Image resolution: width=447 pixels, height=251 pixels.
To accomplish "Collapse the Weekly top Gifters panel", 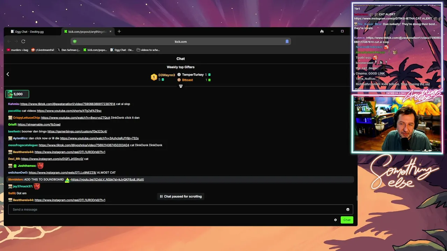I will (x=181, y=86).
